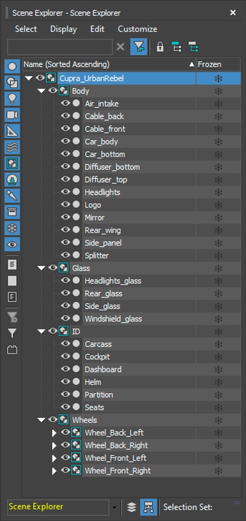The image size is (246, 521).
Task: Sort by the Name column header
Action: tap(109, 64)
